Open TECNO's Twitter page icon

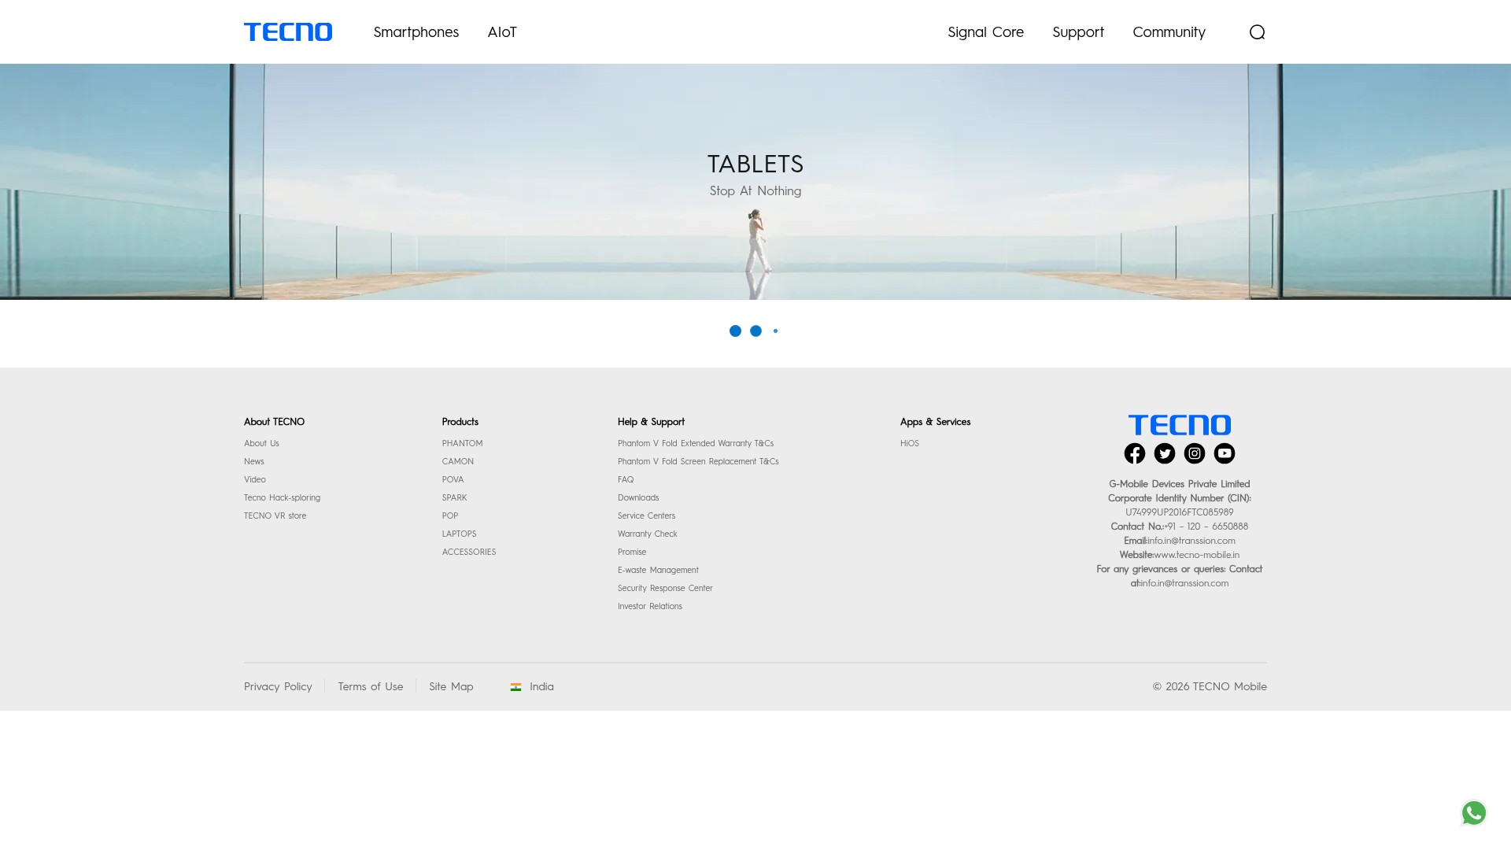[x=1165, y=453]
